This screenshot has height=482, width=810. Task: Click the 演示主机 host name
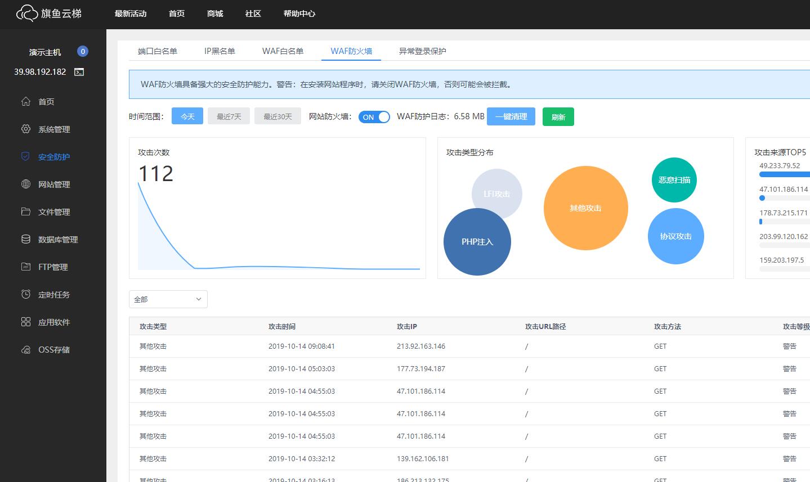45,52
